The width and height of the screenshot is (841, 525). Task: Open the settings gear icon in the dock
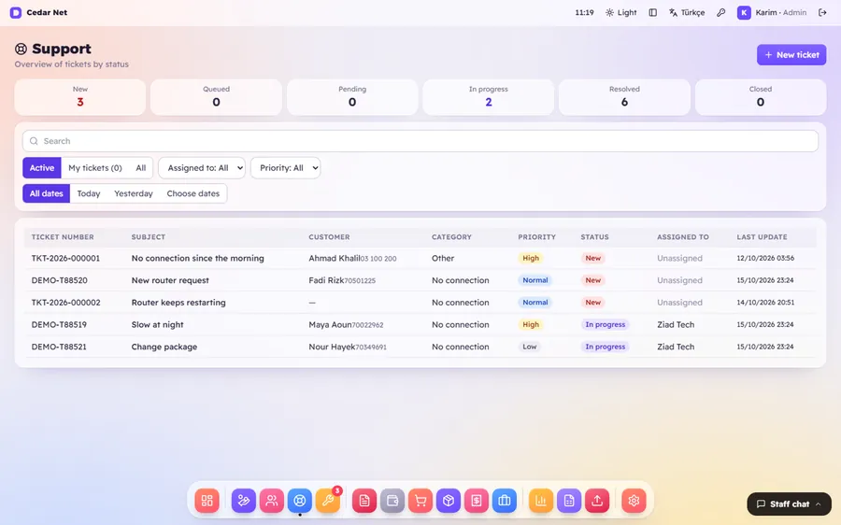pos(634,501)
